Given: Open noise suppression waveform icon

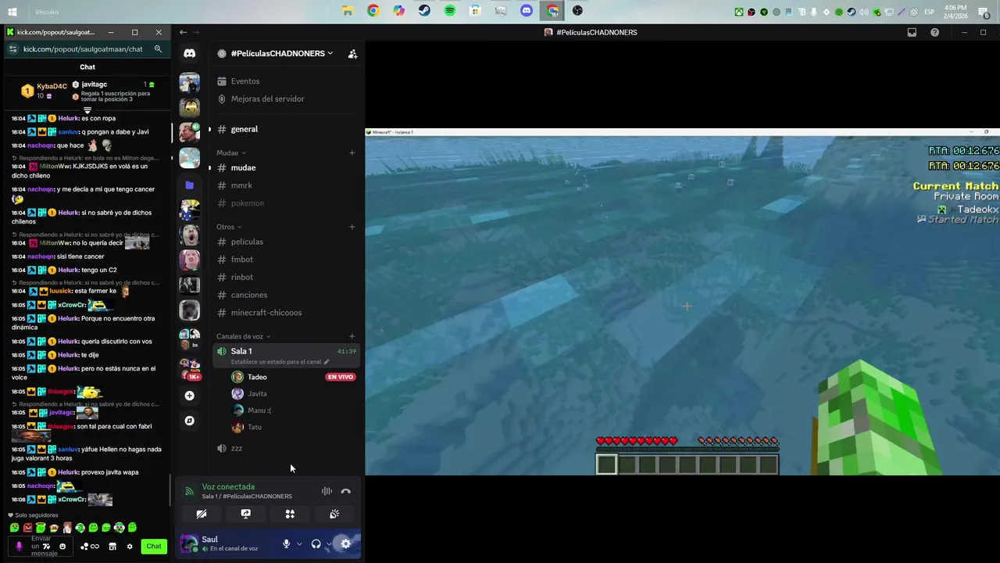Looking at the screenshot, I should pos(327,491).
